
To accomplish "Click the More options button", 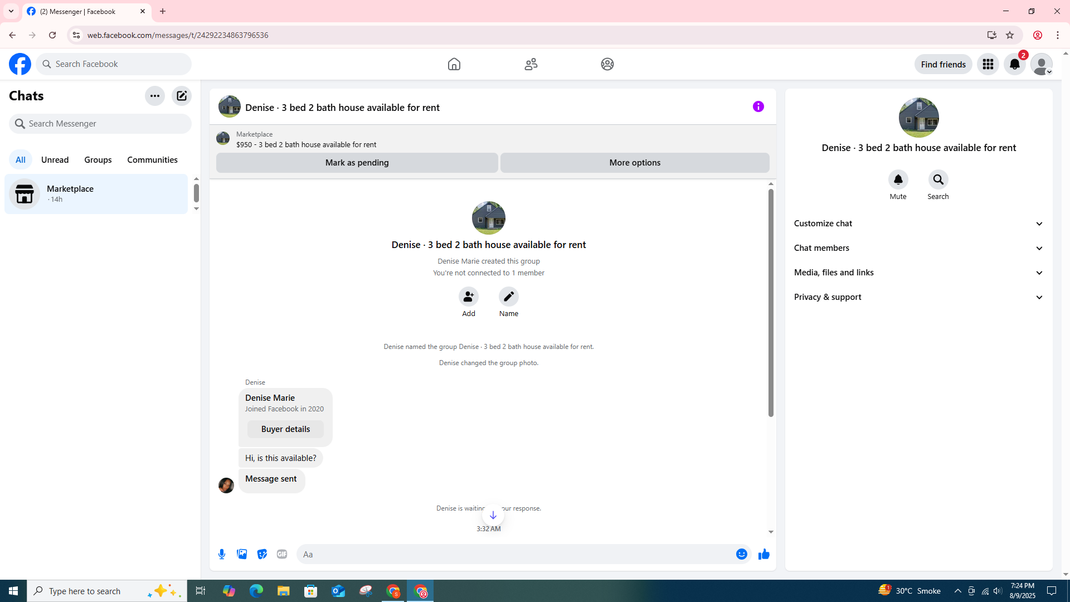I will point(635,163).
